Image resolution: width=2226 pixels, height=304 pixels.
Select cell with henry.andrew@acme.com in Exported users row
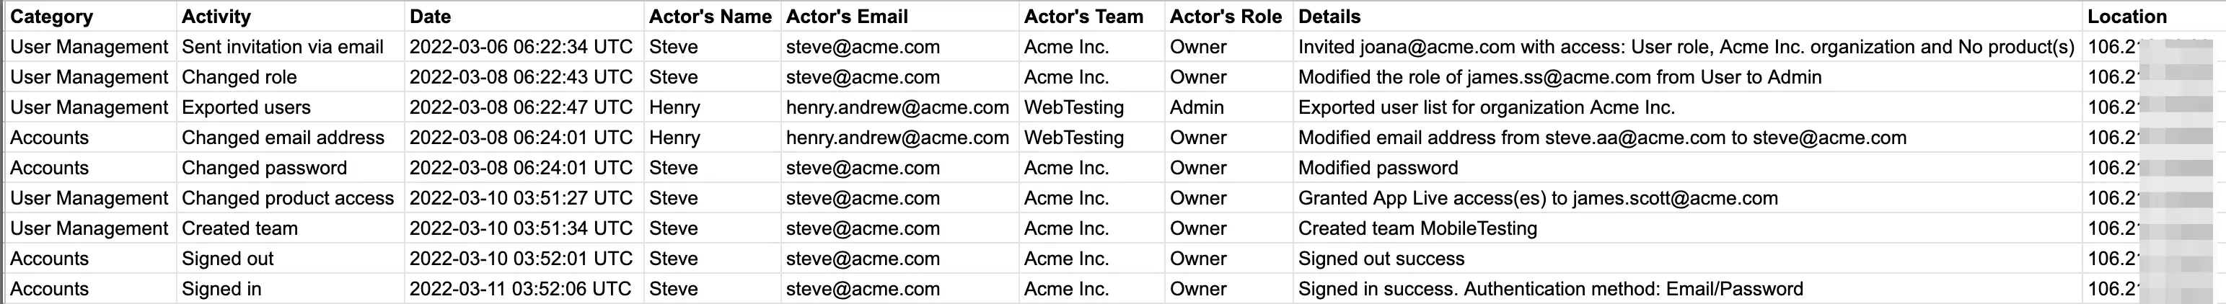(897, 107)
